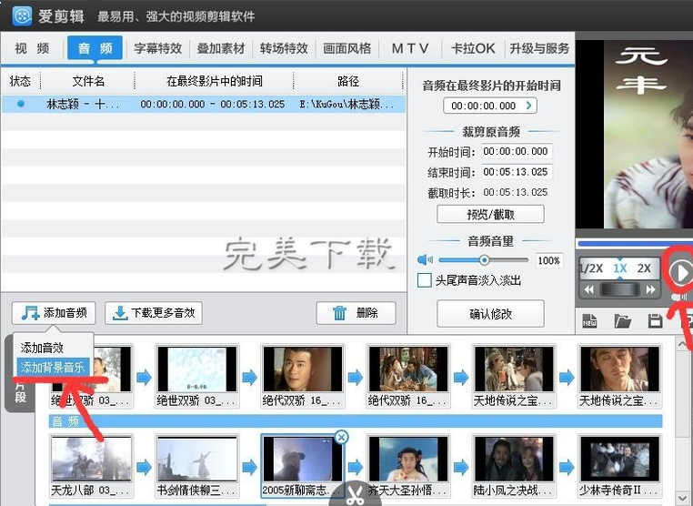Viewport: 693px width, 506px height.
Task: Open a project with the folder icon
Action: click(x=622, y=321)
